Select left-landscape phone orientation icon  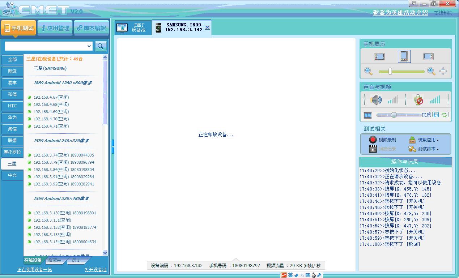coord(379,57)
